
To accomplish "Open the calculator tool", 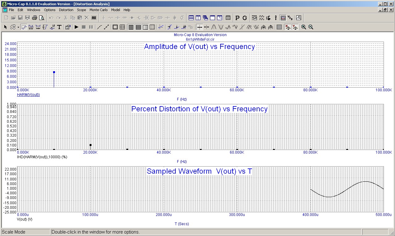I will tap(228, 18).
